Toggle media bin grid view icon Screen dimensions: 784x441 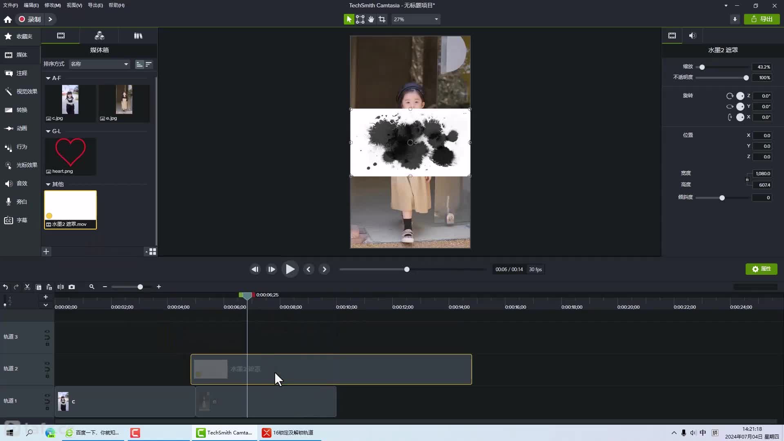[x=152, y=252]
